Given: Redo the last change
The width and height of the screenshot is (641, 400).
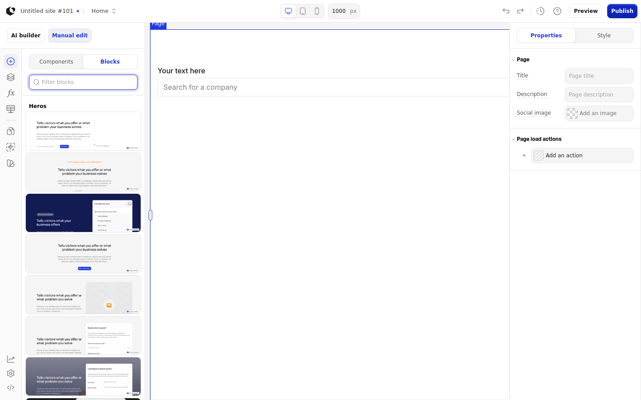Looking at the screenshot, I should coord(520,11).
